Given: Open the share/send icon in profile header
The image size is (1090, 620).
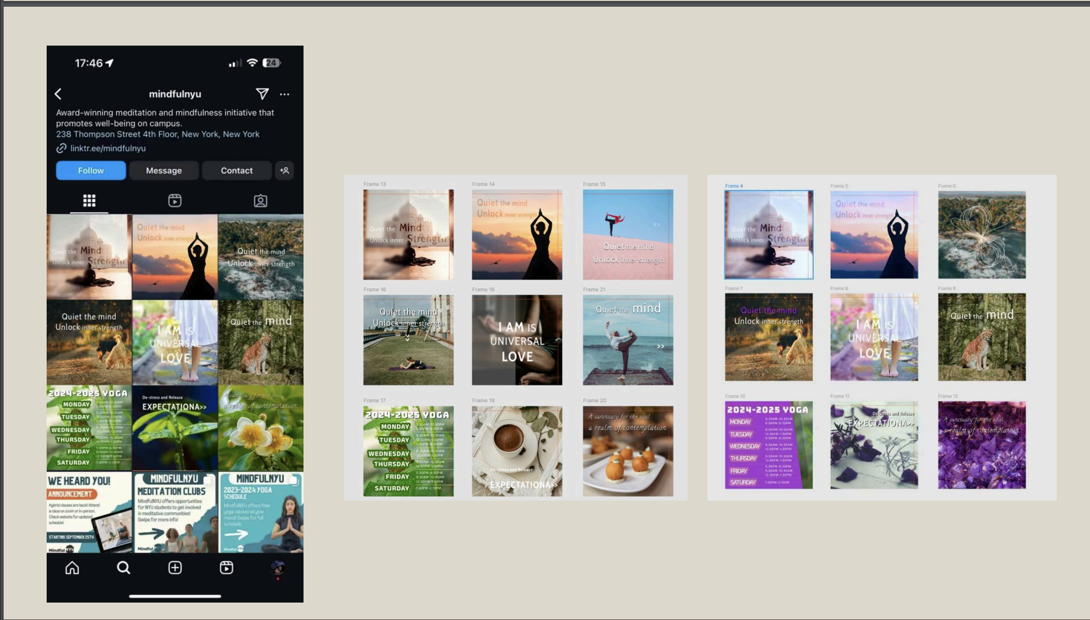Looking at the screenshot, I should pyautogui.click(x=262, y=93).
